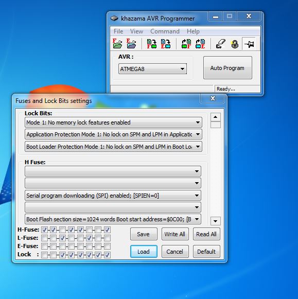This screenshot has width=298, height=299.
Task: Toggle the last H-Fuse bit checkbox
Action: (107, 230)
